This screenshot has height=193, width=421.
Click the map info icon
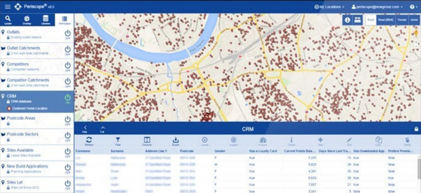pyautogui.click(x=347, y=20)
